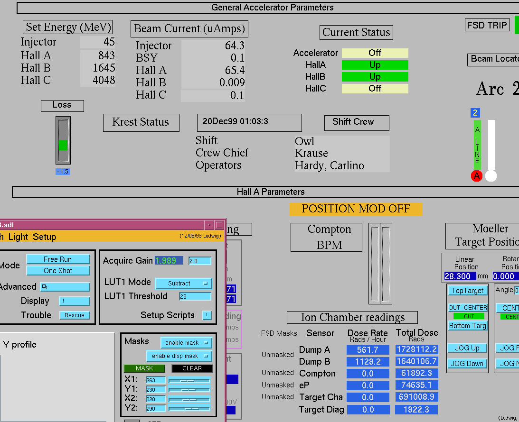Adjust the X1 mask slider
Image resolution: width=519 pixels, height=422 pixels.
[189, 380]
